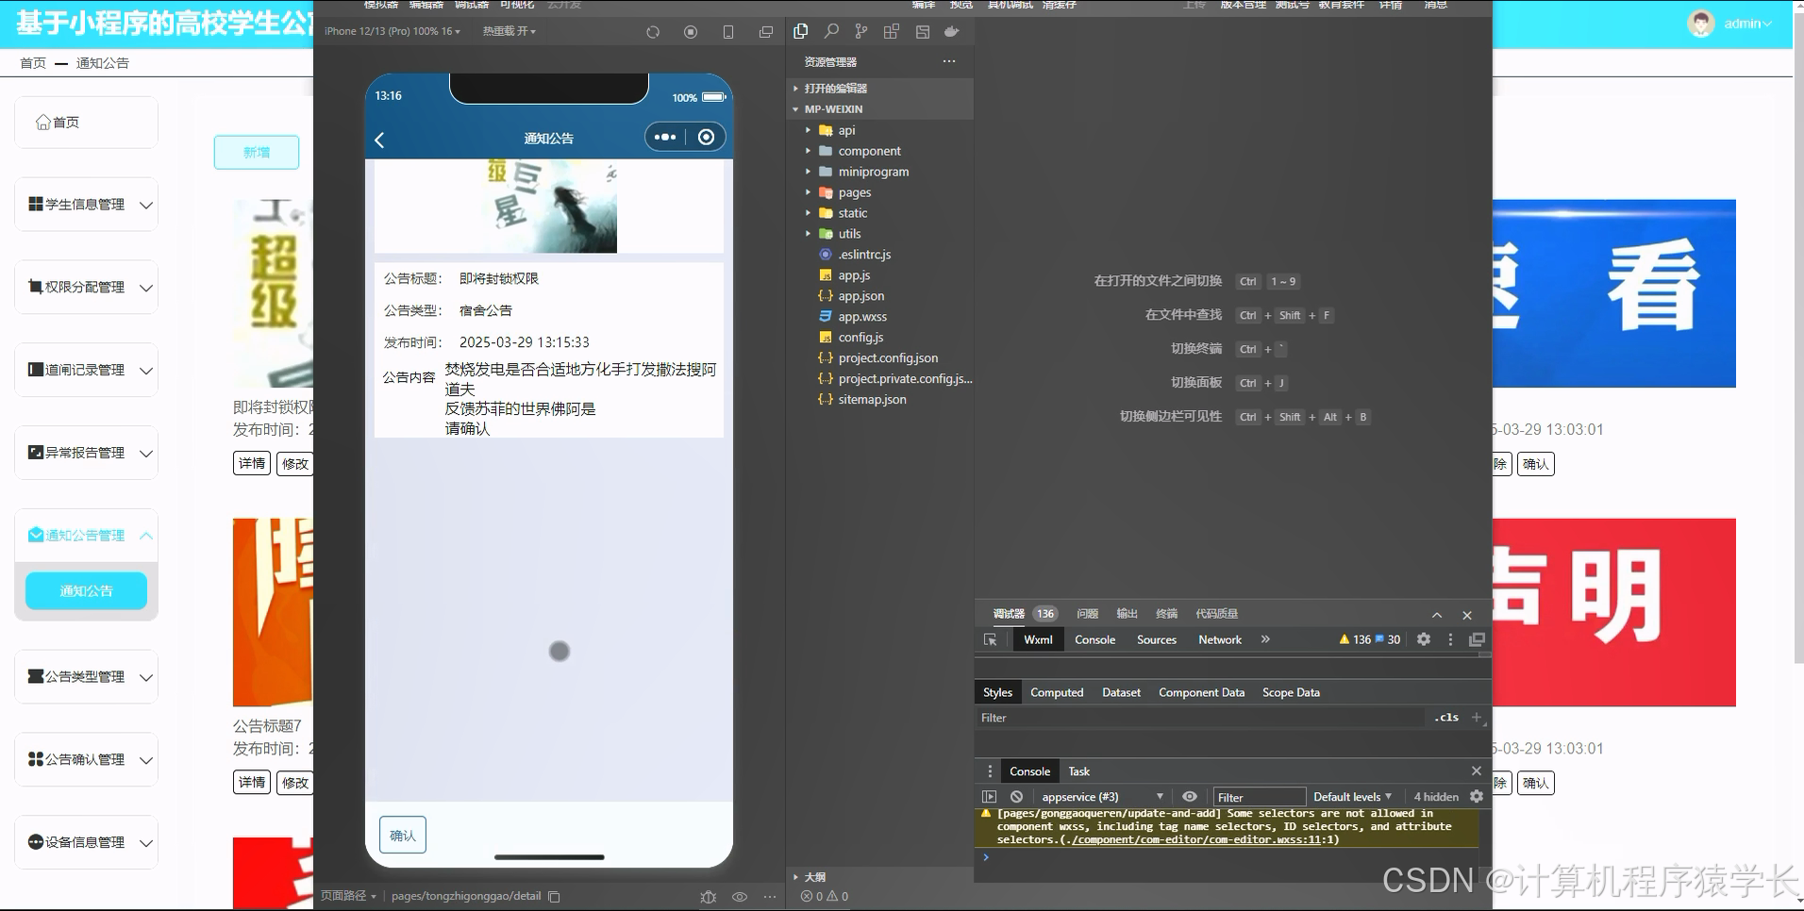Open the app.json file in the tree
This screenshot has width=1804, height=911.
860,296
